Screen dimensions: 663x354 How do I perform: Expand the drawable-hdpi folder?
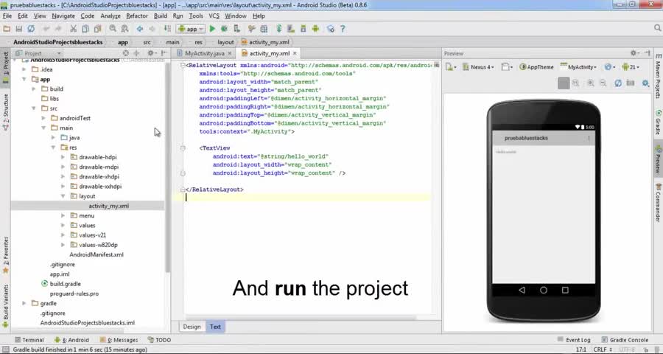pos(63,157)
